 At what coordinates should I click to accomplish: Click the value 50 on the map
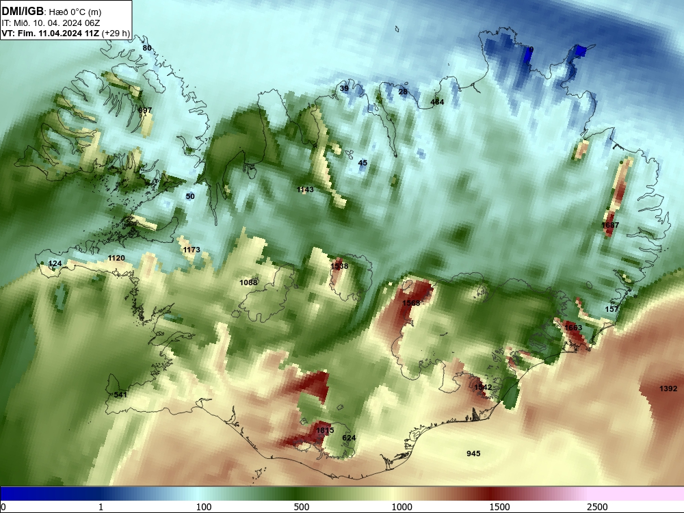(x=190, y=196)
